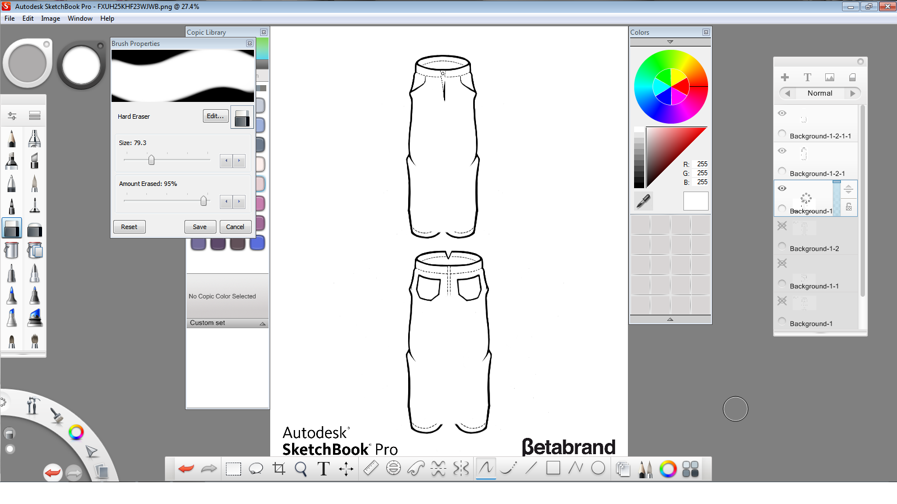Choose the move/transform layer tool
The width and height of the screenshot is (897, 504).
tap(346, 469)
